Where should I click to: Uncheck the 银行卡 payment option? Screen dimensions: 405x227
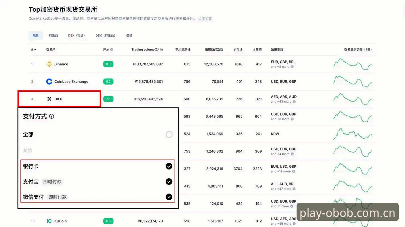pyautogui.click(x=169, y=166)
